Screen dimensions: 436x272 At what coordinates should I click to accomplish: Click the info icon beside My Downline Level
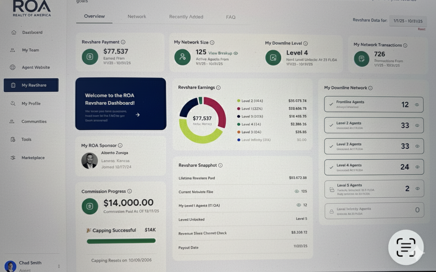(305, 44)
